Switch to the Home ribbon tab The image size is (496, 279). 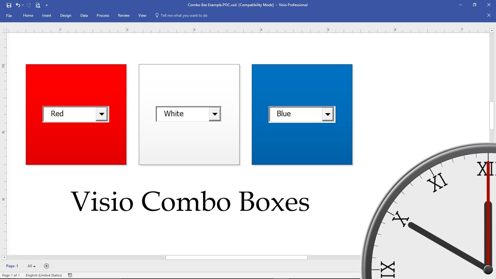[28, 15]
